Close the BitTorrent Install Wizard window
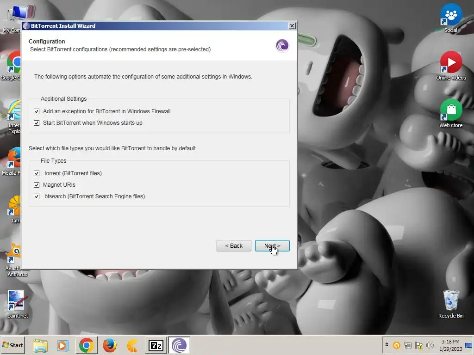Viewport: 474px width, 355px height. coord(292,26)
